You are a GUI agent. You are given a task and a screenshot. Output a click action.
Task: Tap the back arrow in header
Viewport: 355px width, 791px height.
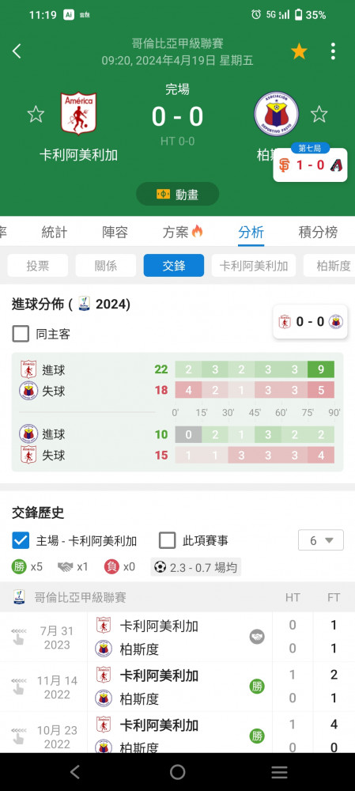coord(17,51)
